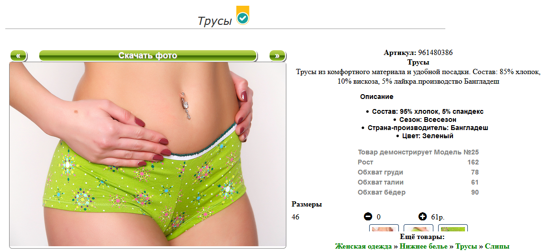543x251 pixels.
Task: Select the article number 961480386
Action: click(x=435, y=53)
